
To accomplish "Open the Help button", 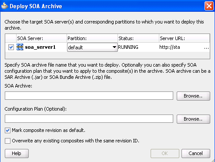I will coord(17,153).
